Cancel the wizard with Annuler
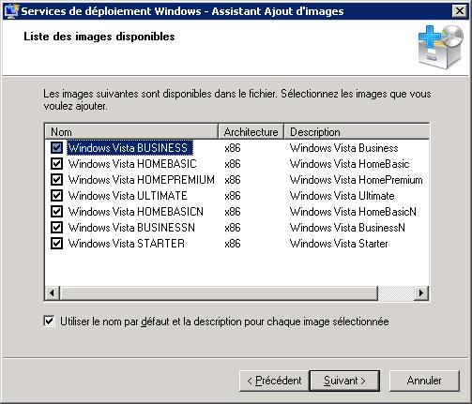This screenshot has height=404, width=472. point(424,381)
